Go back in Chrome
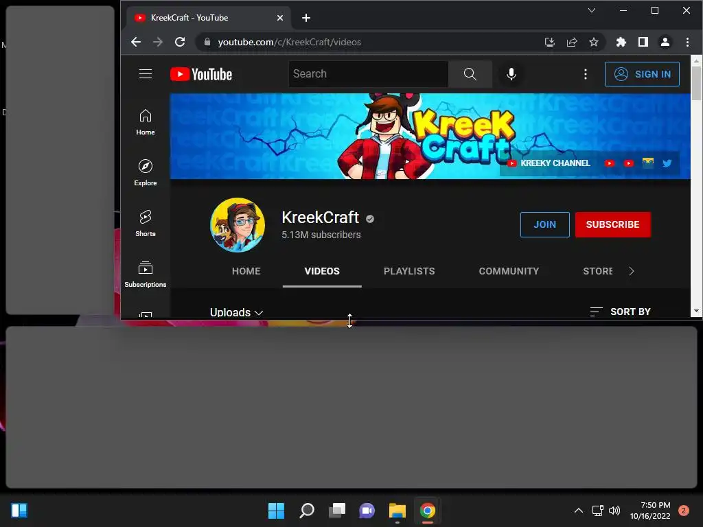The height and width of the screenshot is (527, 703). coord(136,42)
